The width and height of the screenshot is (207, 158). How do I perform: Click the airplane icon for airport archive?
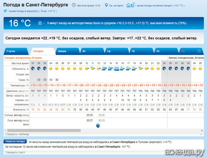(5, 11)
